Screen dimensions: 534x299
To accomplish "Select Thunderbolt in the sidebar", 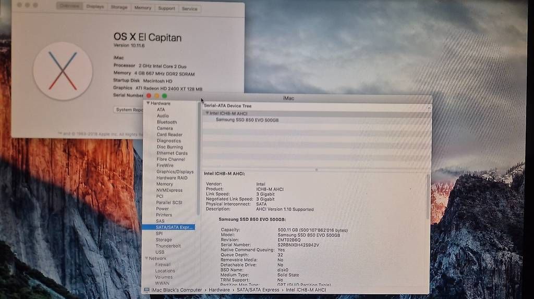I will 168,245.
